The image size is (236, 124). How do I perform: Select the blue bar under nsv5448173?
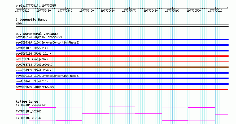pyautogui.click(x=122, y=40)
